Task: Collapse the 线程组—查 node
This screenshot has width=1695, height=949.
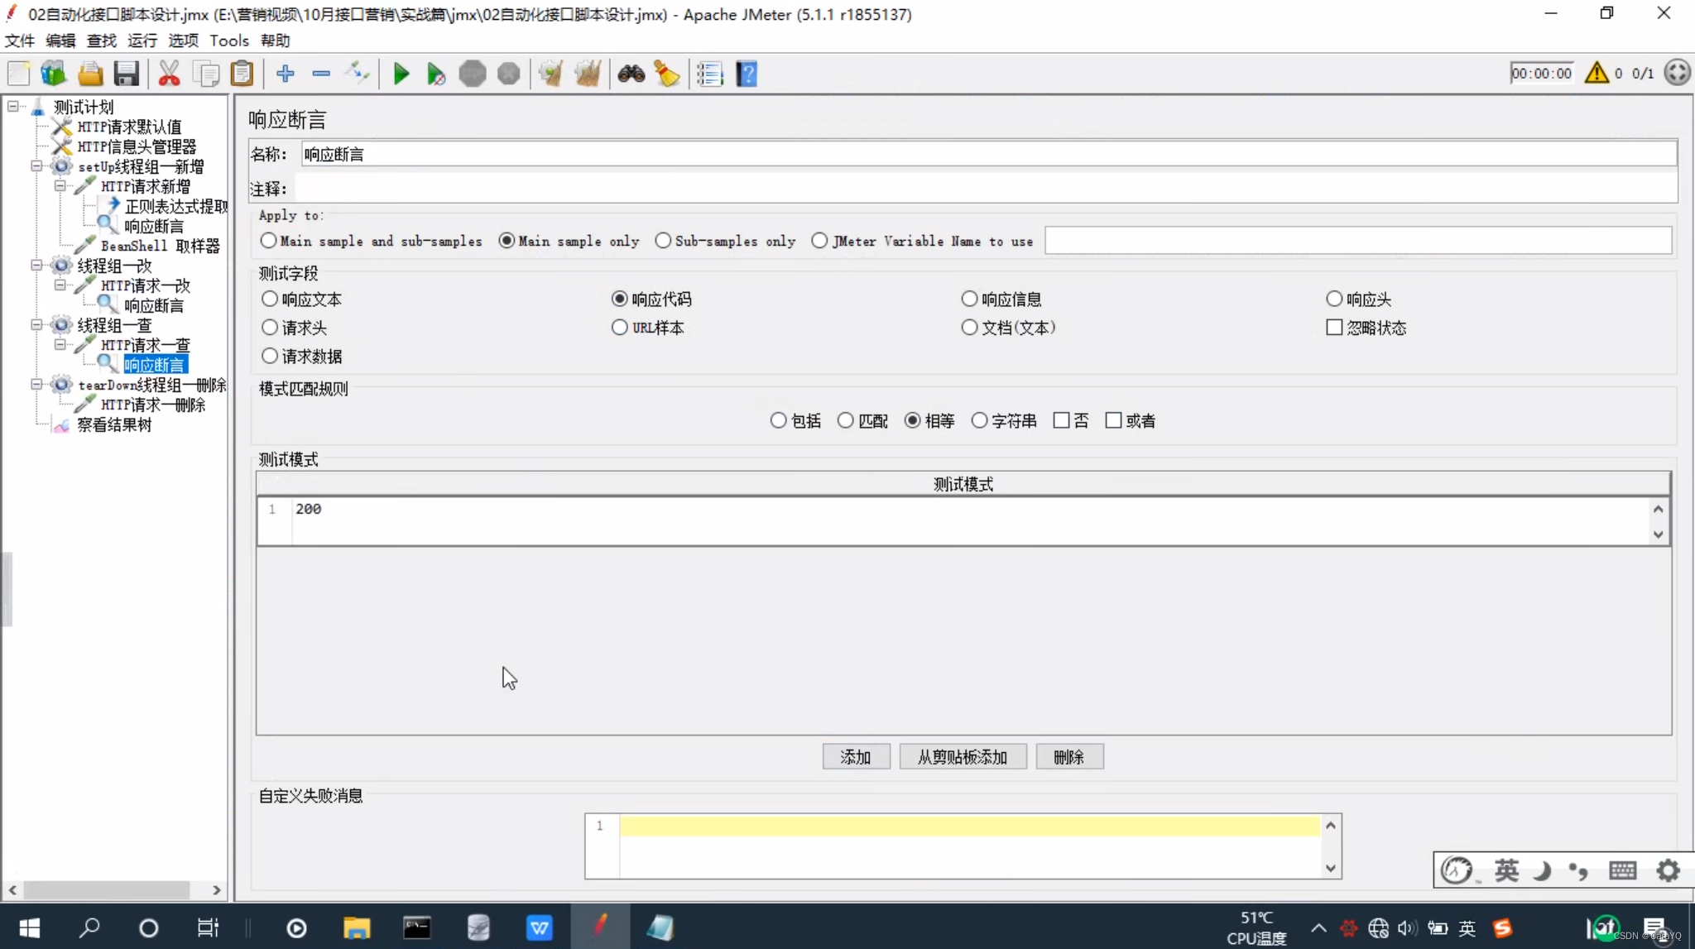Action: point(36,324)
